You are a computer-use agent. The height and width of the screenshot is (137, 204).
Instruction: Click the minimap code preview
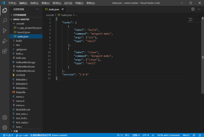(x=194, y=20)
